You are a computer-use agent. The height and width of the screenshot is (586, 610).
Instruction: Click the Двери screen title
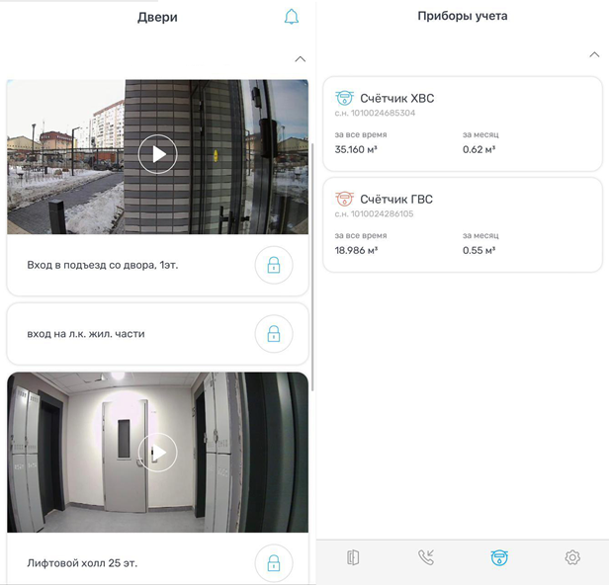tap(157, 17)
